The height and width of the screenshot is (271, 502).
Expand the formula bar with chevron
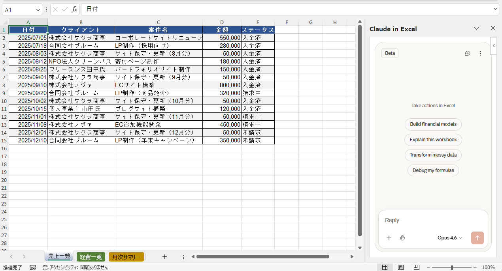coord(496,9)
